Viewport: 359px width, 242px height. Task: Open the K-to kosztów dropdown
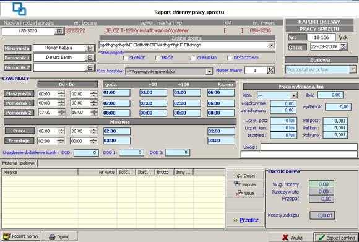(209, 72)
